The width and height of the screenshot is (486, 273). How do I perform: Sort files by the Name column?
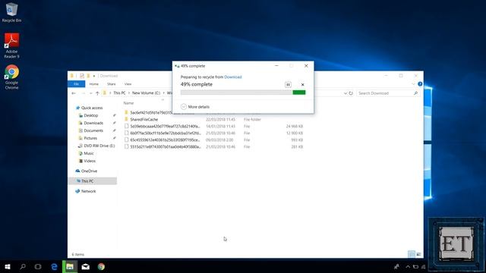click(x=128, y=103)
